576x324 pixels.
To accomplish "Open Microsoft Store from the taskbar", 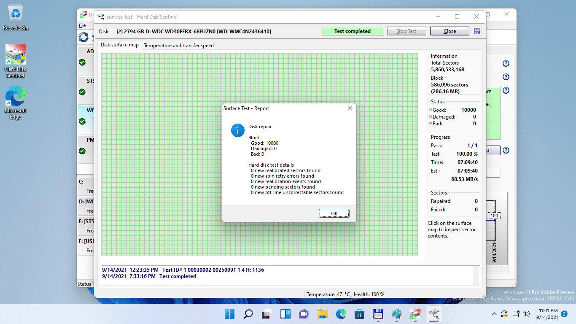I will pyautogui.click(x=359, y=314).
